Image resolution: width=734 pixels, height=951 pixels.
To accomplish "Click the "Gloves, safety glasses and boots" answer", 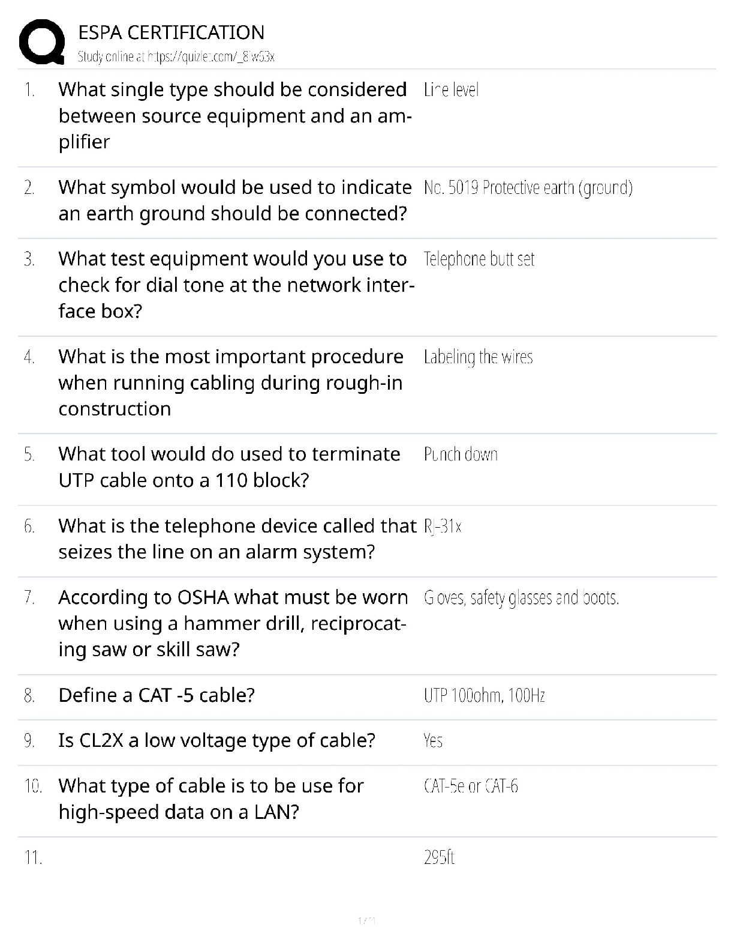I will tap(521, 598).
